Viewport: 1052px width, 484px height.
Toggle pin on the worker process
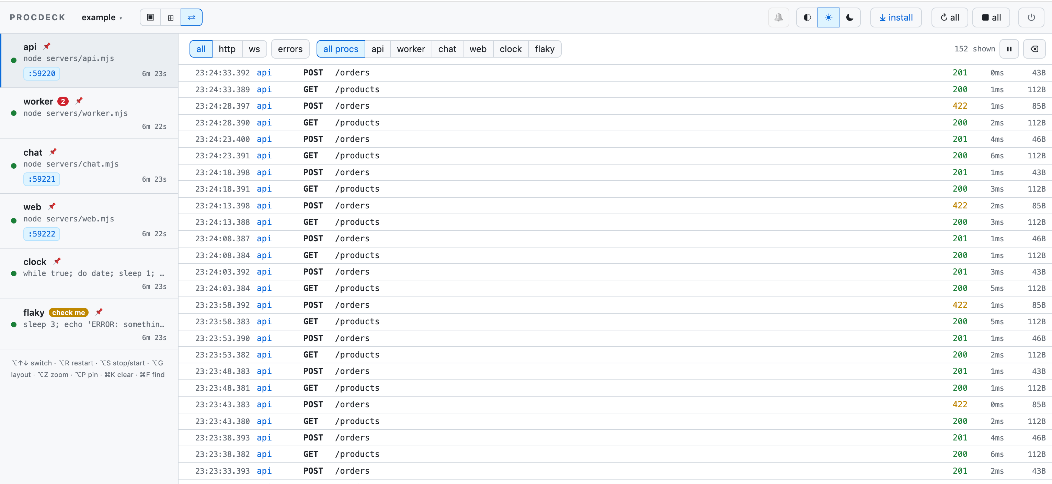click(x=79, y=101)
